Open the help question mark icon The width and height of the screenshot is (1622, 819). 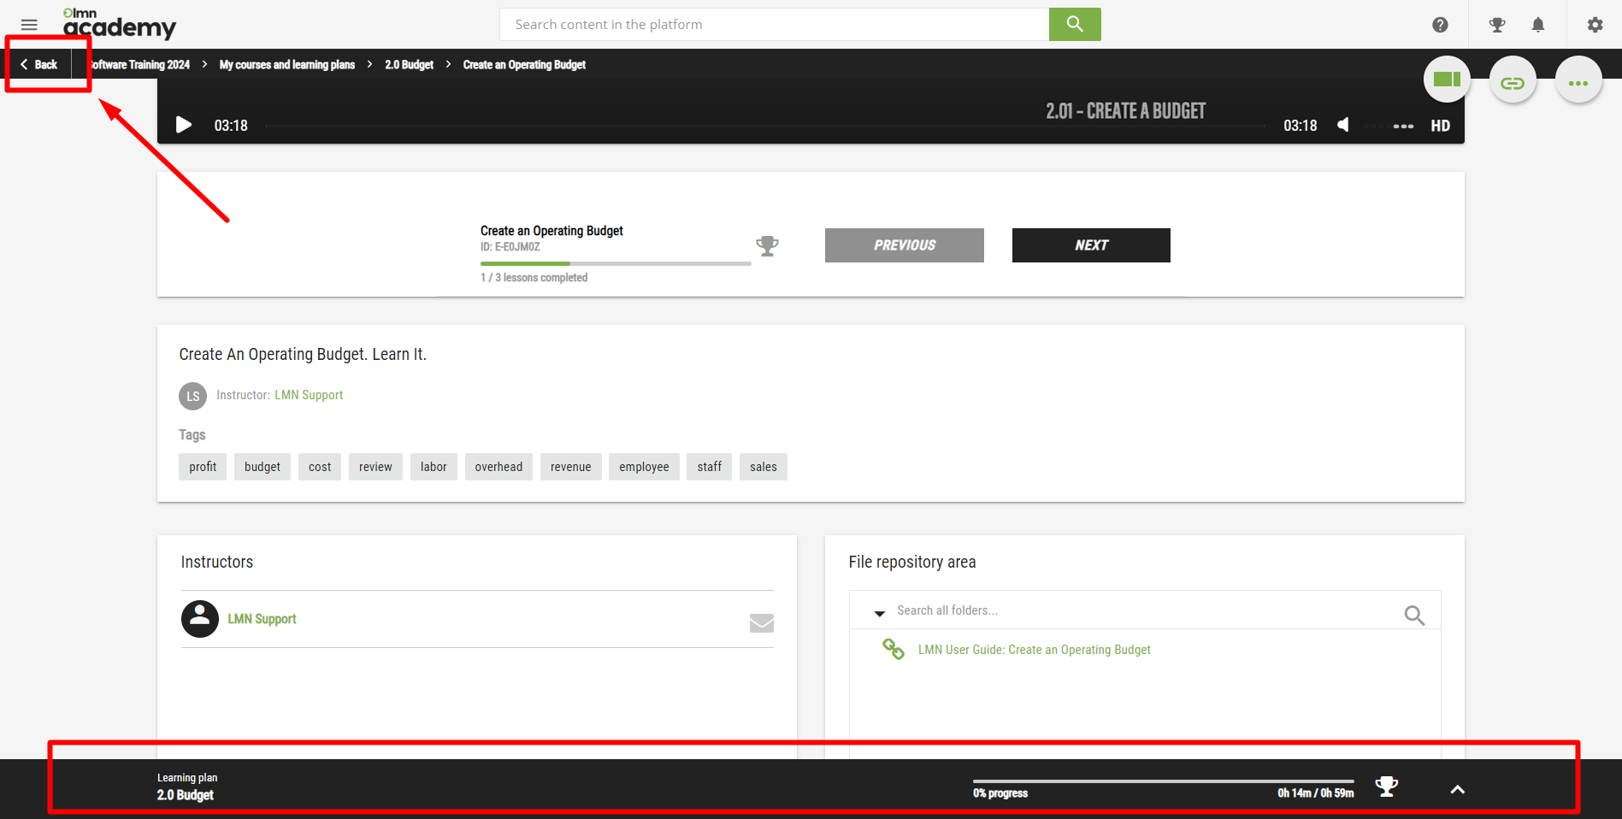click(1440, 25)
